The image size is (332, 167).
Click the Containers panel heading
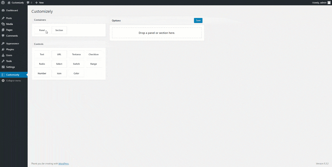tap(40, 20)
